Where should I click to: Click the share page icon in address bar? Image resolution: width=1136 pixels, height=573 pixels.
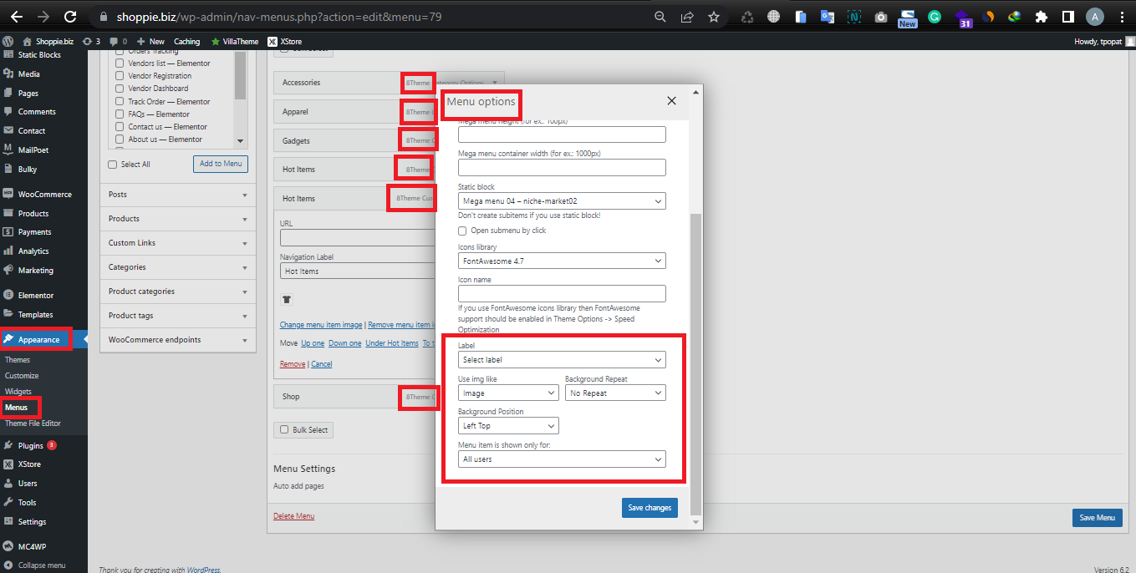click(687, 17)
